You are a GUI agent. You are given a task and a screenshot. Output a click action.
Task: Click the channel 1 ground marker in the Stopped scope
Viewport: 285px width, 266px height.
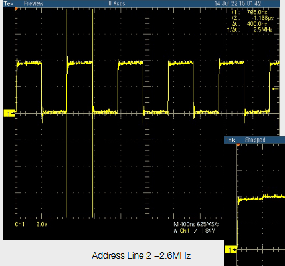(x=231, y=250)
